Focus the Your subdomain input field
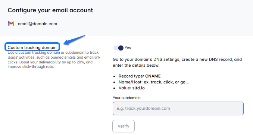 [178, 108]
